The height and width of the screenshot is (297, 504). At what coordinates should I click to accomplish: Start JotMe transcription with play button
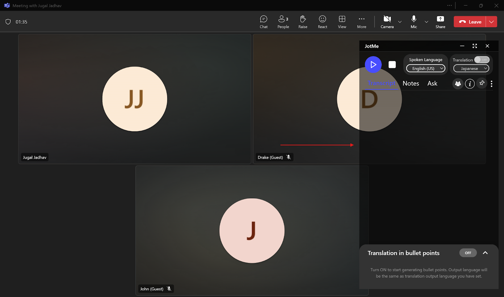(373, 64)
